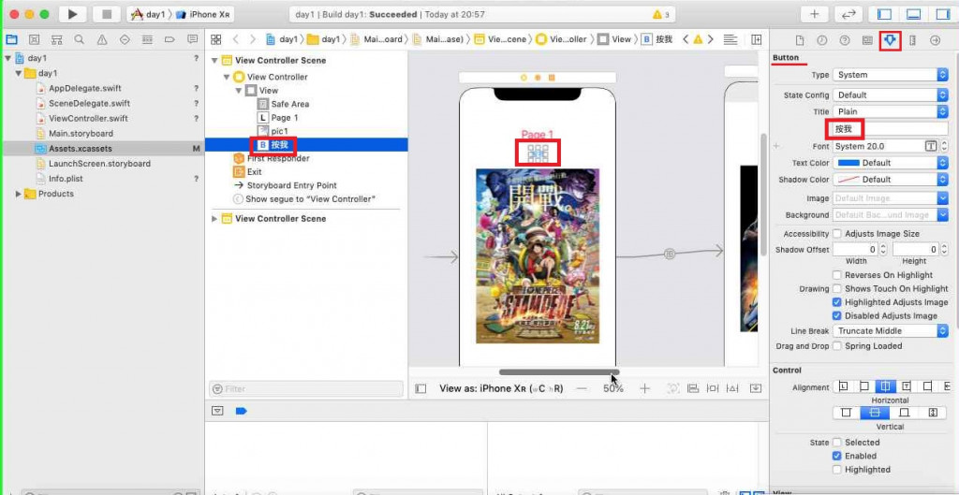
Task: Show the Identity inspector
Action: point(867,40)
